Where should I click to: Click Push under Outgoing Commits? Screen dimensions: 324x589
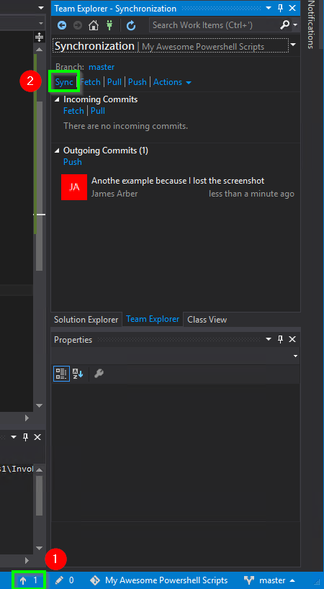coord(73,162)
